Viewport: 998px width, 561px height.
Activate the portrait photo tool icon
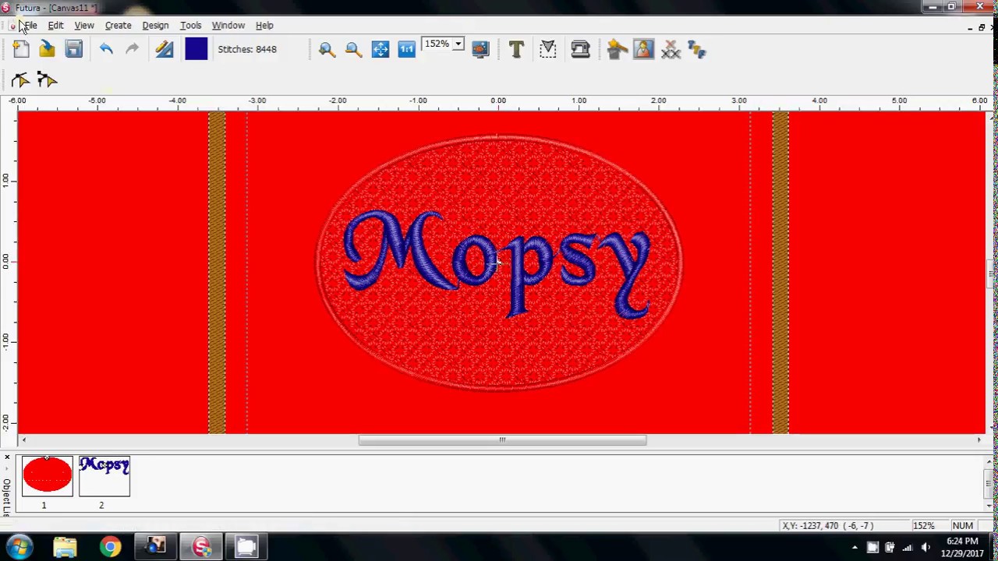coord(643,50)
